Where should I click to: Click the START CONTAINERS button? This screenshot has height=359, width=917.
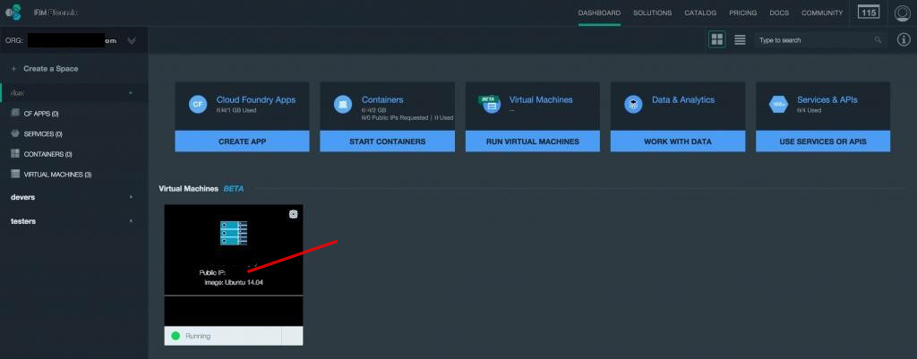(387, 141)
